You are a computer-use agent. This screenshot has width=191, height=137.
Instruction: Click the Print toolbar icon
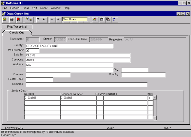(x=12, y=19)
